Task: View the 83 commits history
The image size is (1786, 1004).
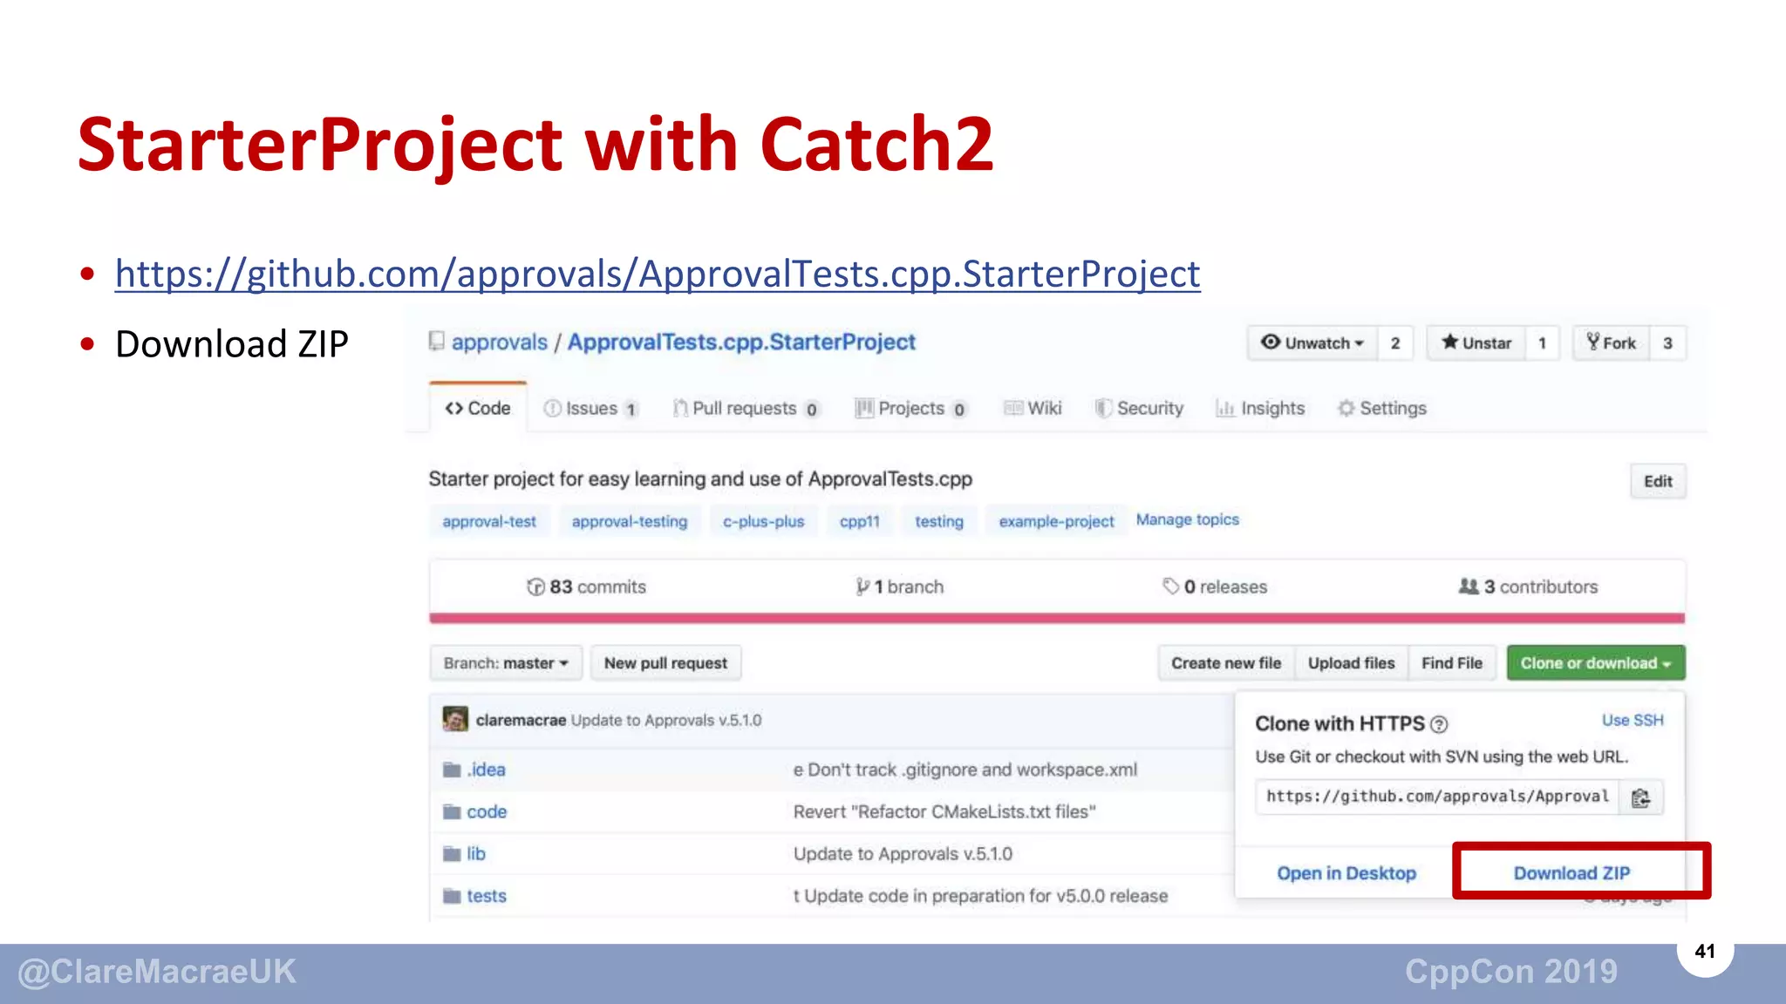Action: point(586,587)
